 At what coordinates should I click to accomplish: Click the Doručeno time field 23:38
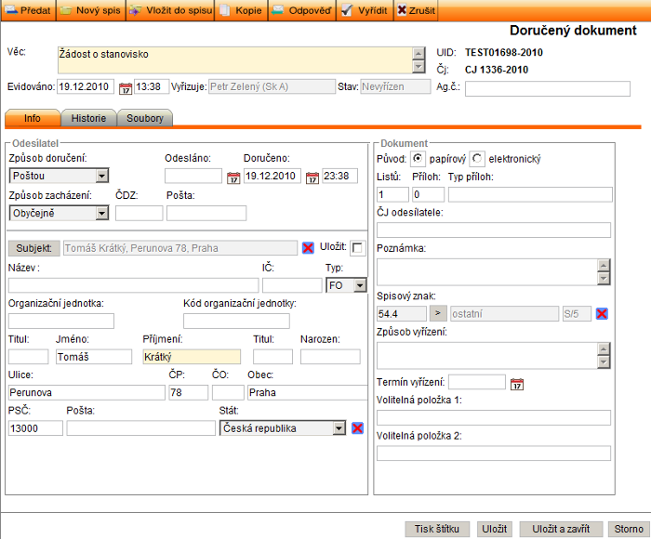340,176
